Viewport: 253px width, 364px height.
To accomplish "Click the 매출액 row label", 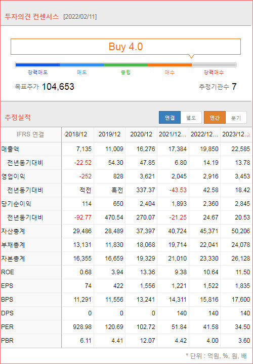I will click(10, 149).
